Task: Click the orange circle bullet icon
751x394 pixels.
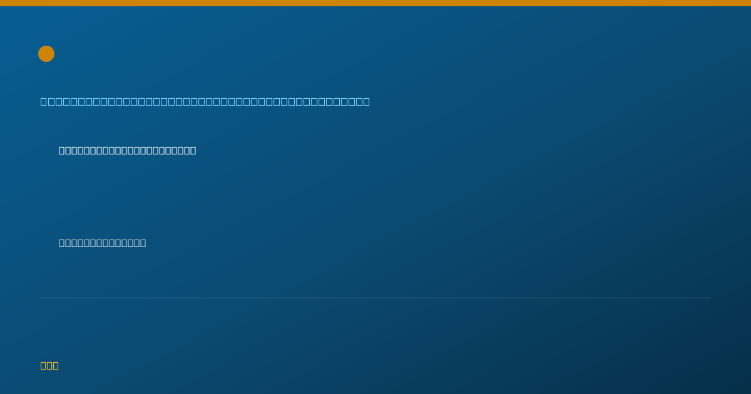Action: tap(46, 54)
